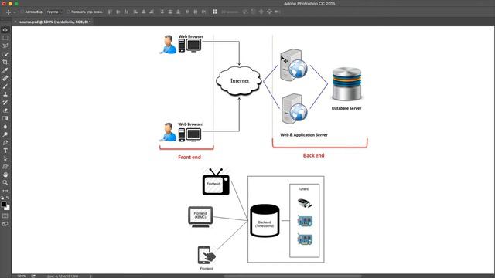This screenshot has height=278, width=495.
Task: Switch to the source.psd document tab
Action: tap(55, 22)
